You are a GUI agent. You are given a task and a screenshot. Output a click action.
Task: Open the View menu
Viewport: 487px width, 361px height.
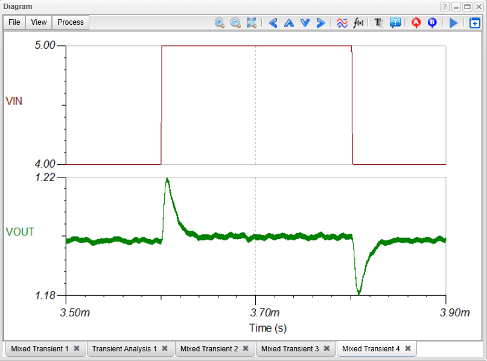tap(39, 22)
